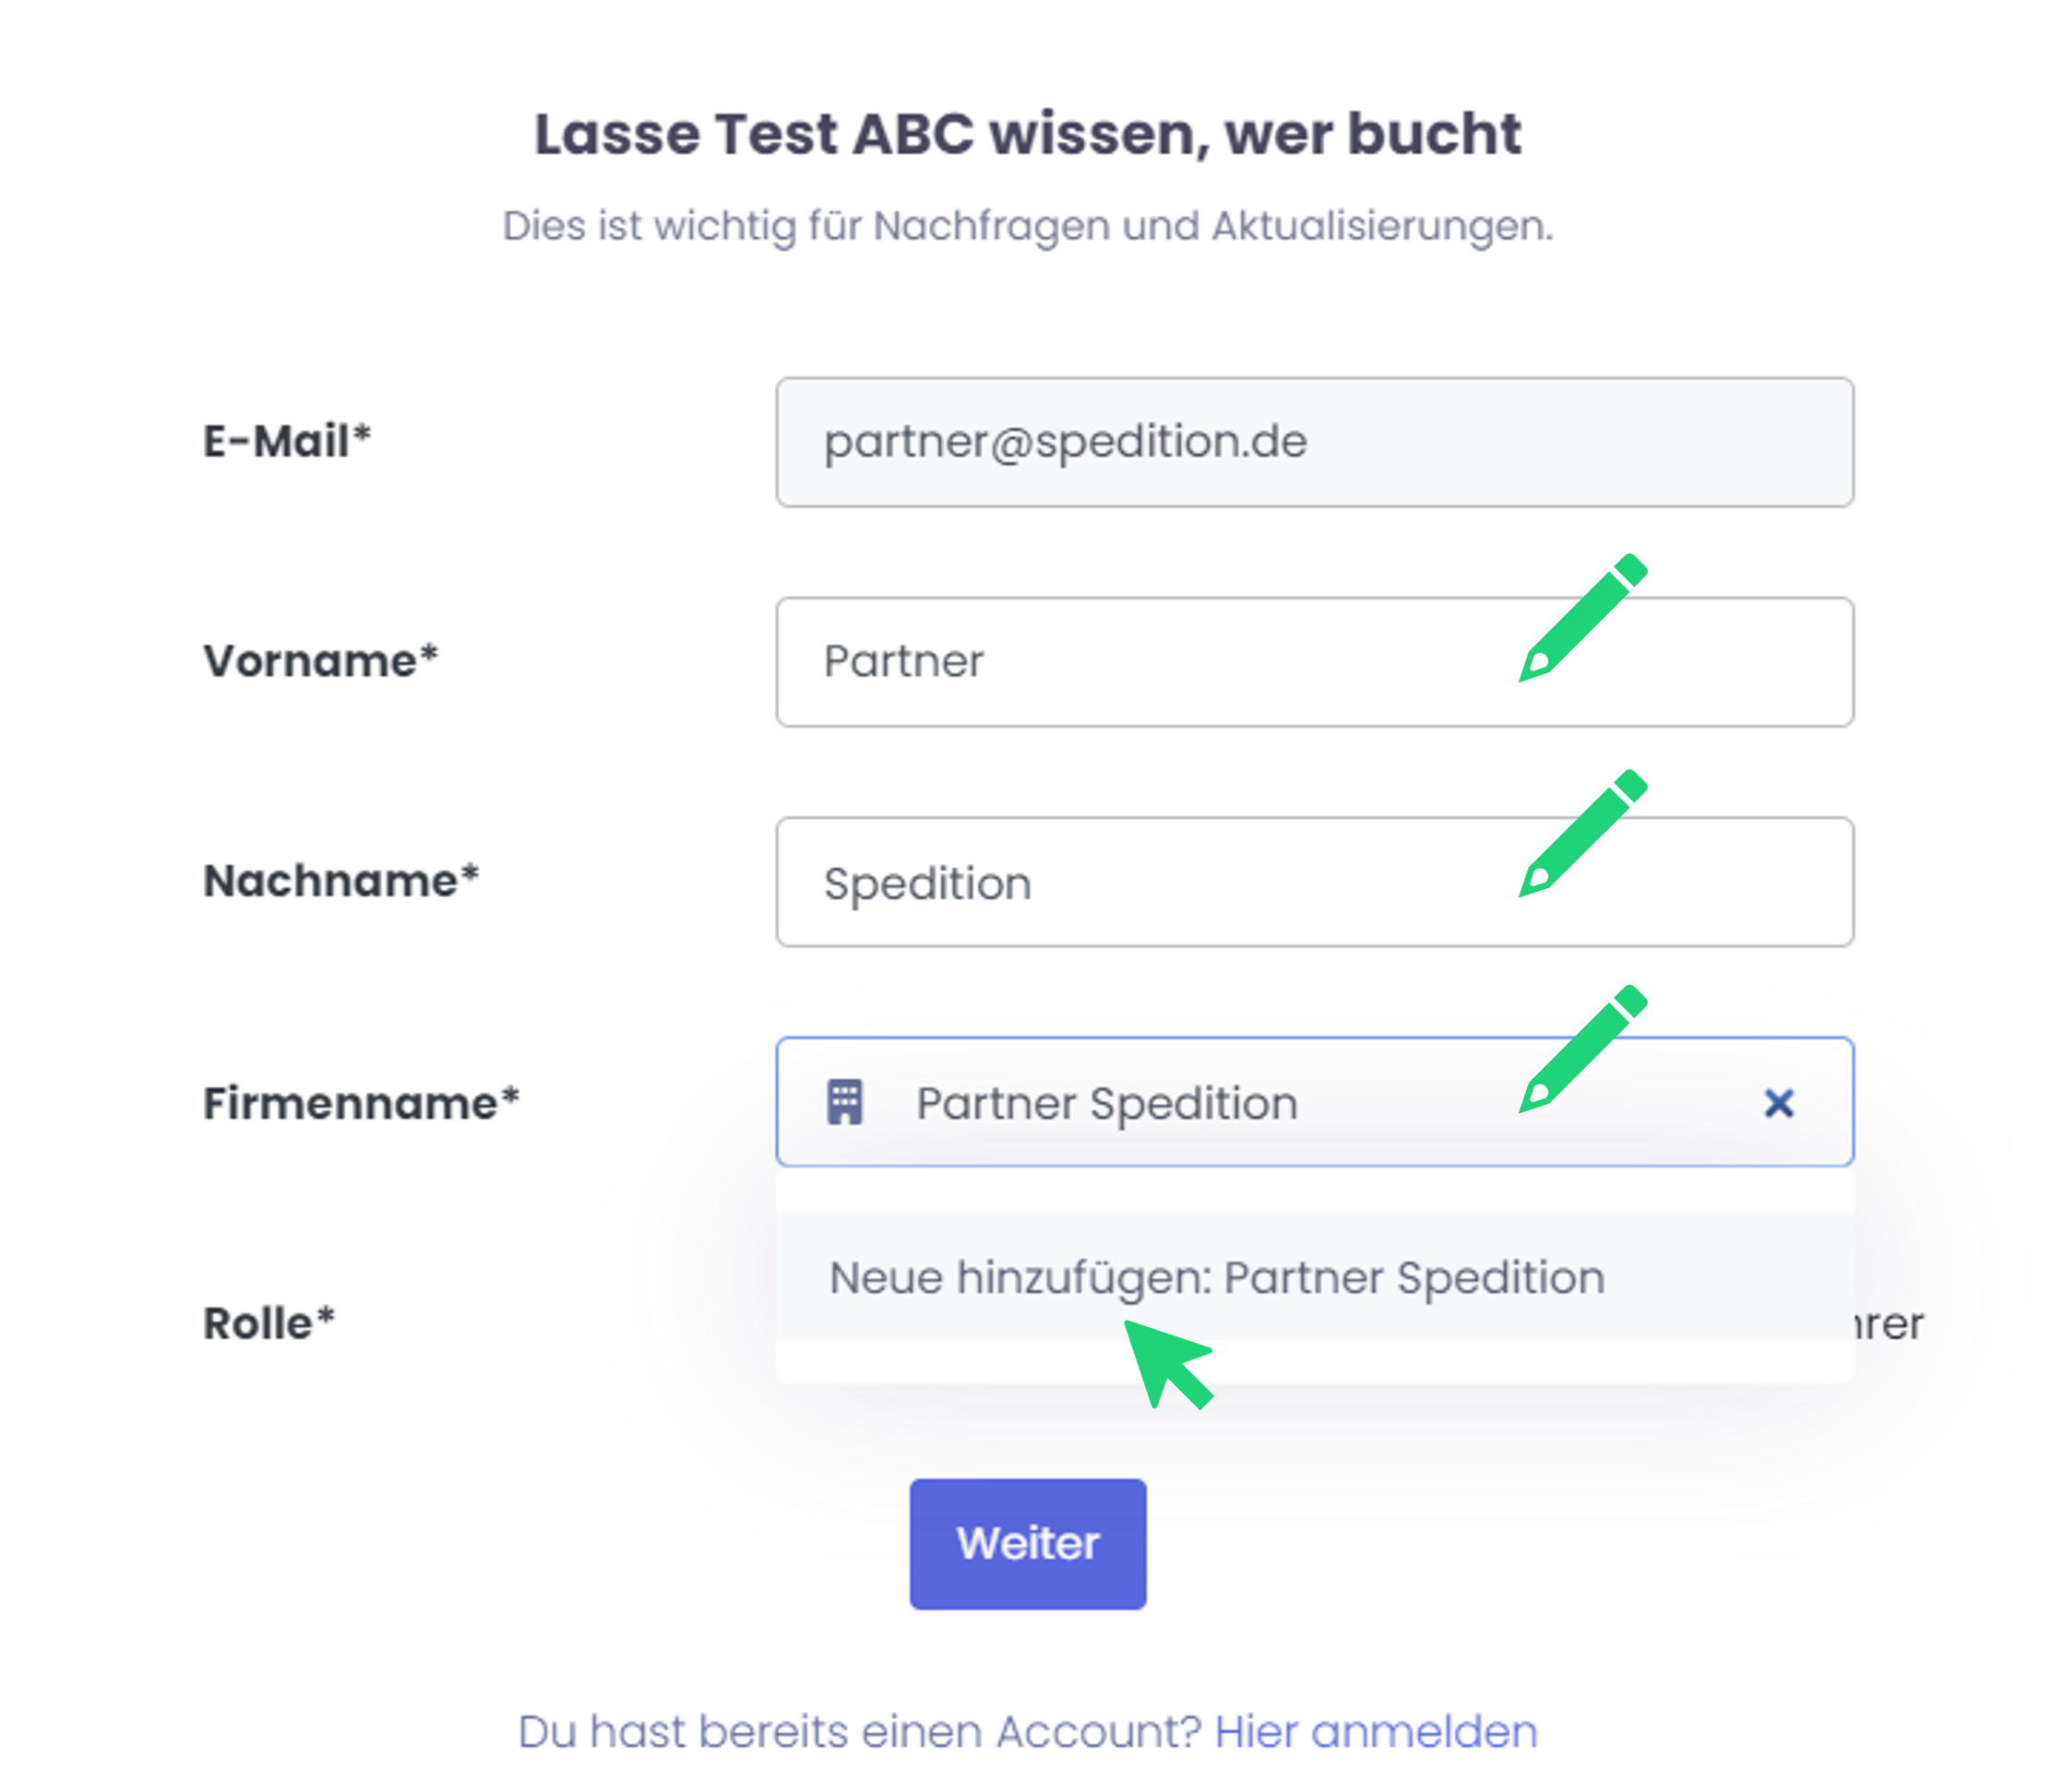Click the green pencil on the Firmenname field
2063x1792 pixels.
(1580, 1049)
